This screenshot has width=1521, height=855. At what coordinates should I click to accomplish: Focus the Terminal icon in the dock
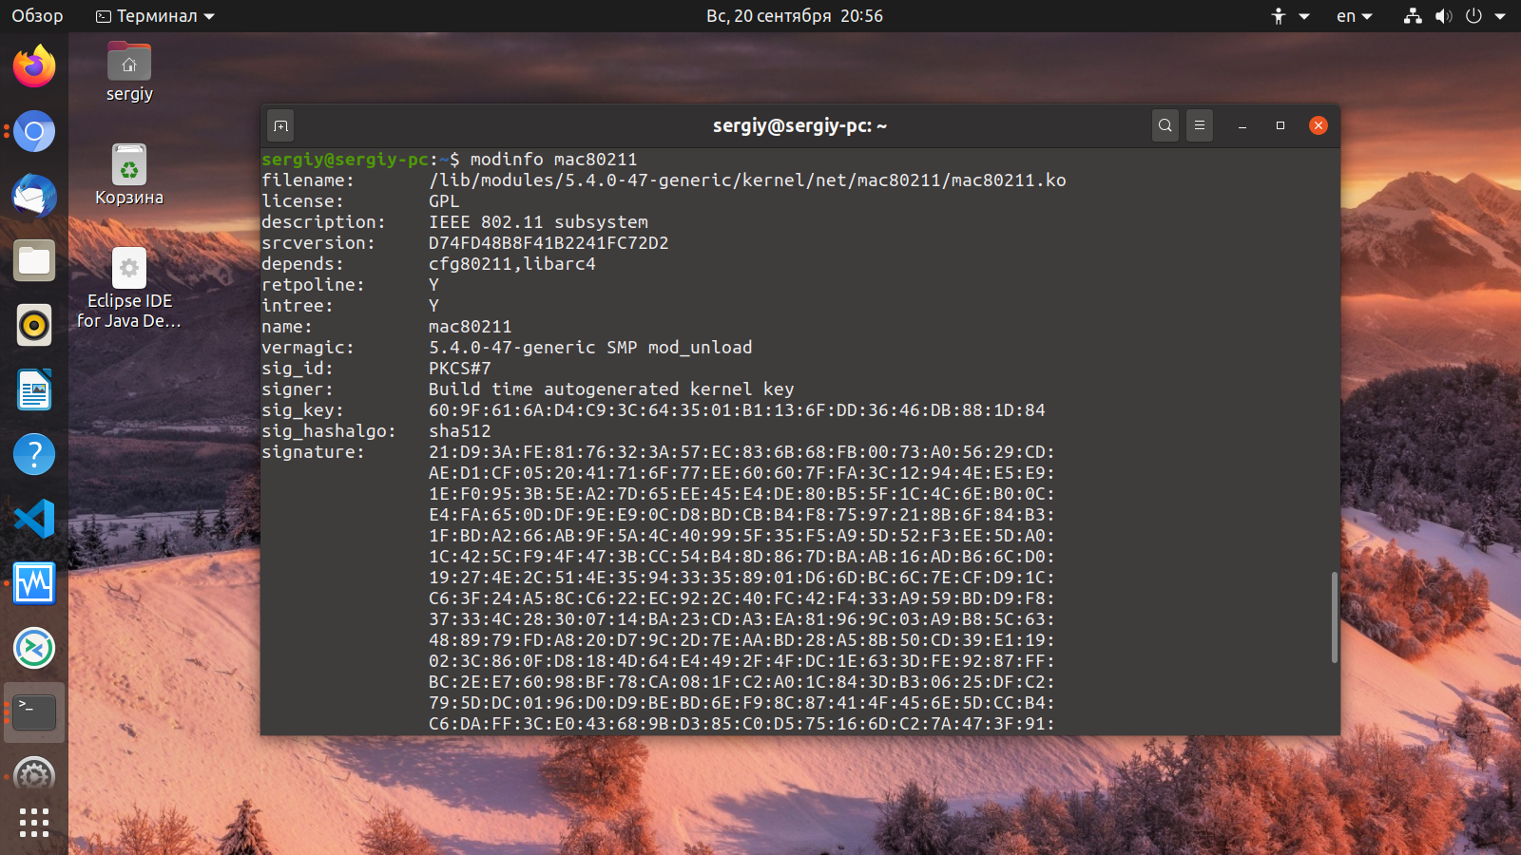(x=34, y=712)
